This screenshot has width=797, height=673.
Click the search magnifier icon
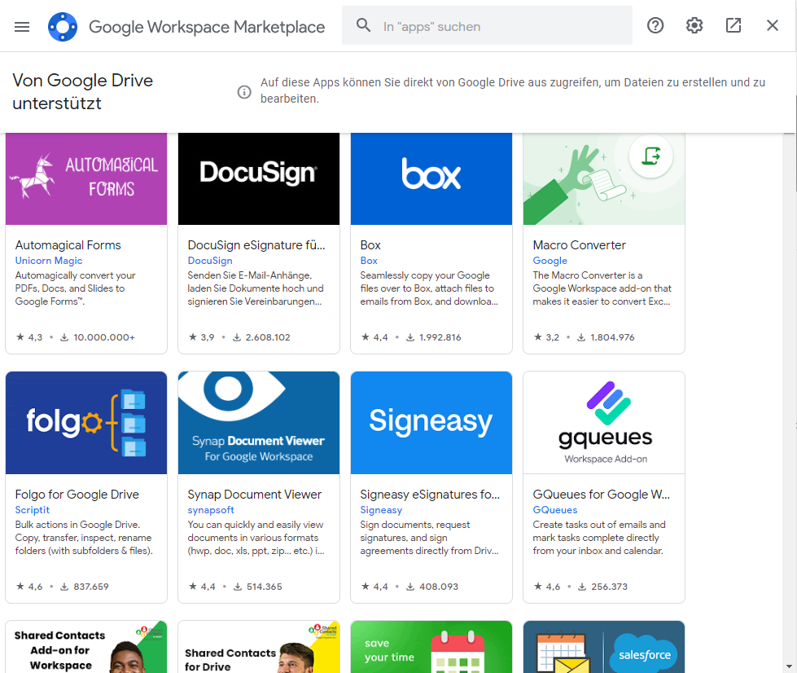(x=363, y=25)
